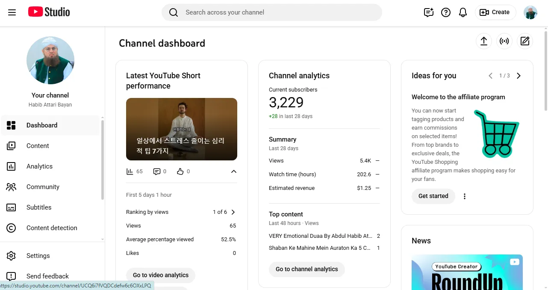Select Dashboard in the sidebar
Screen dimensions: 548x290
[50, 125]
